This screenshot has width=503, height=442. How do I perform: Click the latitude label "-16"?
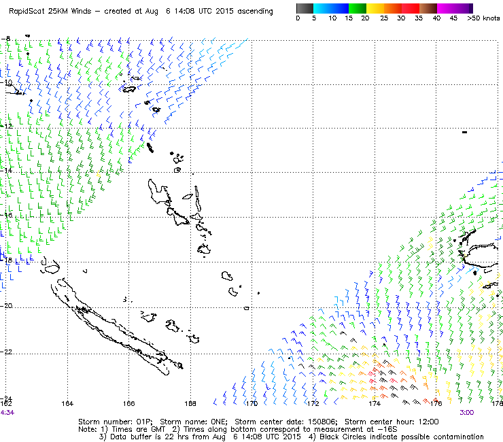coord(6,215)
